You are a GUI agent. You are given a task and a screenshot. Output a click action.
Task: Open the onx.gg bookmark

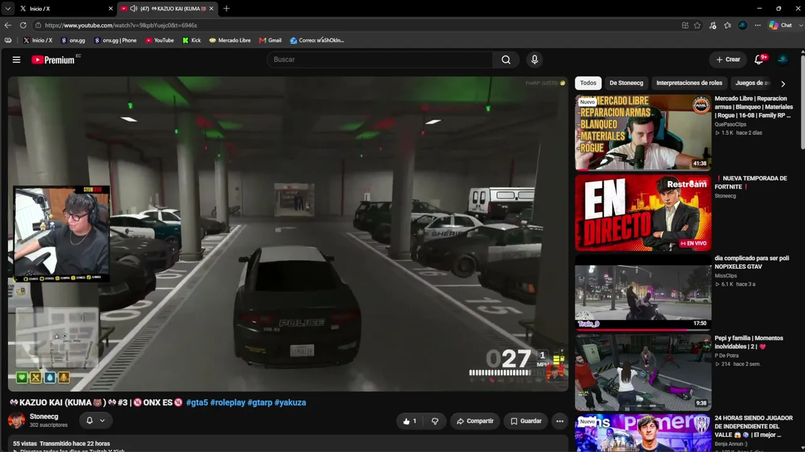tap(73, 40)
